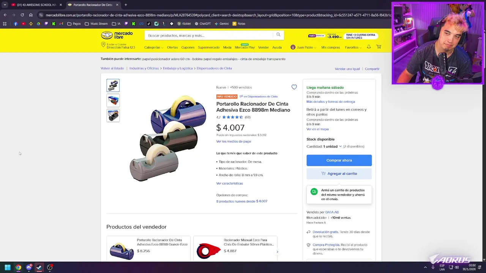Click the browser home icon
The height and width of the screenshot is (273, 486).
[31, 15]
